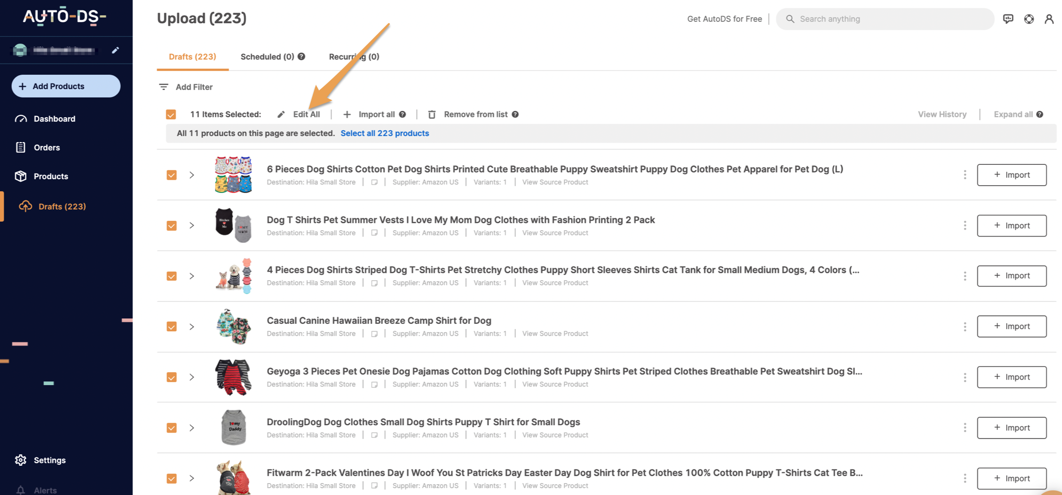This screenshot has height=495, width=1062.
Task: Click Get AutoDS for Free
Action: coord(724,19)
